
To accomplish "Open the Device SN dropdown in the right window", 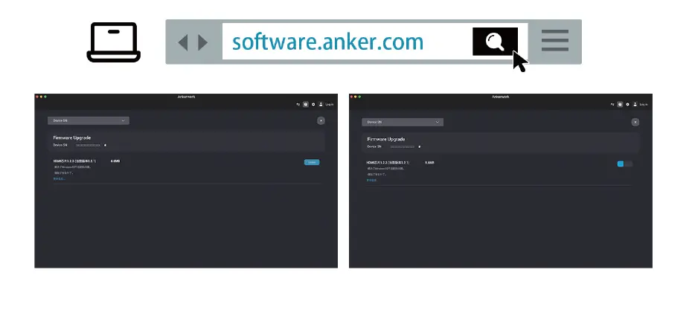I will coord(403,122).
